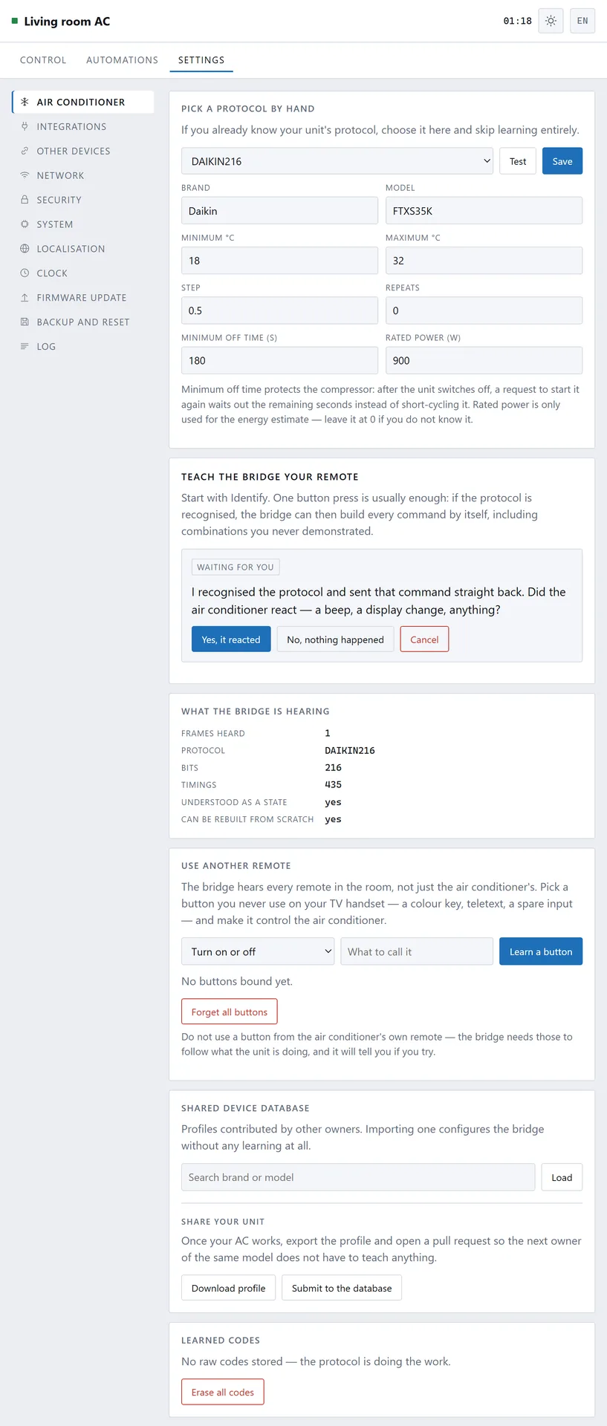Open the Clock icon entry

(25, 273)
